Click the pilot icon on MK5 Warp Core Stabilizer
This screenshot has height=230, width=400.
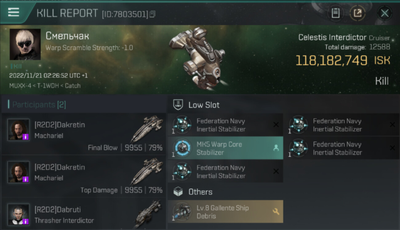click(x=276, y=148)
